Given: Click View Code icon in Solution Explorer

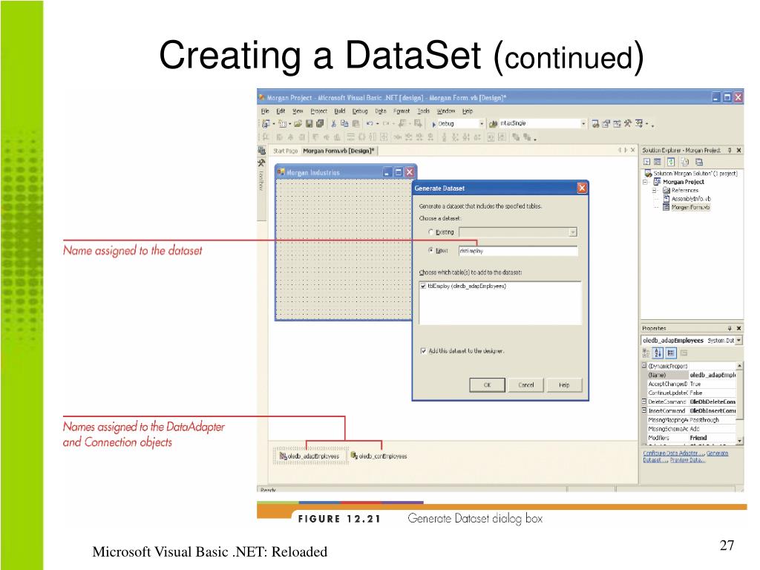Looking at the screenshot, I should click(x=647, y=162).
